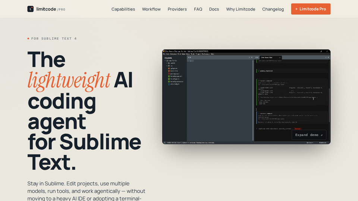Click the "Stay in Sublime" paragraph
This screenshot has width=358, height=201.
click(x=86, y=191)
